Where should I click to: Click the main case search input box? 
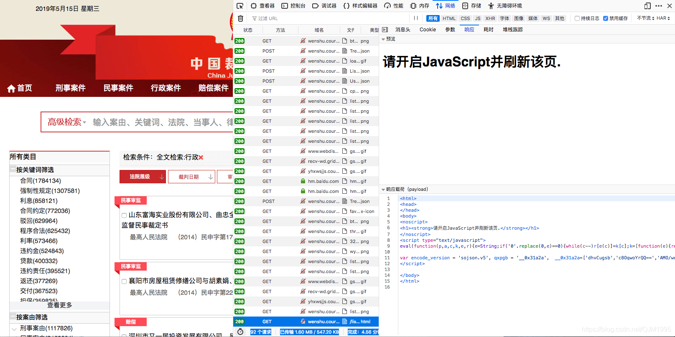pyautogui.click(x=163, y=122)
